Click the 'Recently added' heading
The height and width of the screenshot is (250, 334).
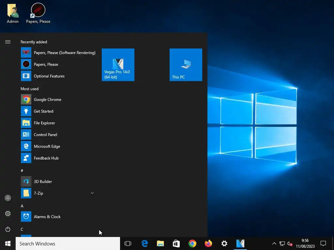tap(34, 42)
